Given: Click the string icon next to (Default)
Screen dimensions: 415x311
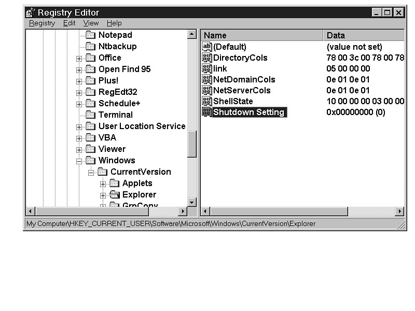Looking at the screenshot, I should click(x=207, y=47).
